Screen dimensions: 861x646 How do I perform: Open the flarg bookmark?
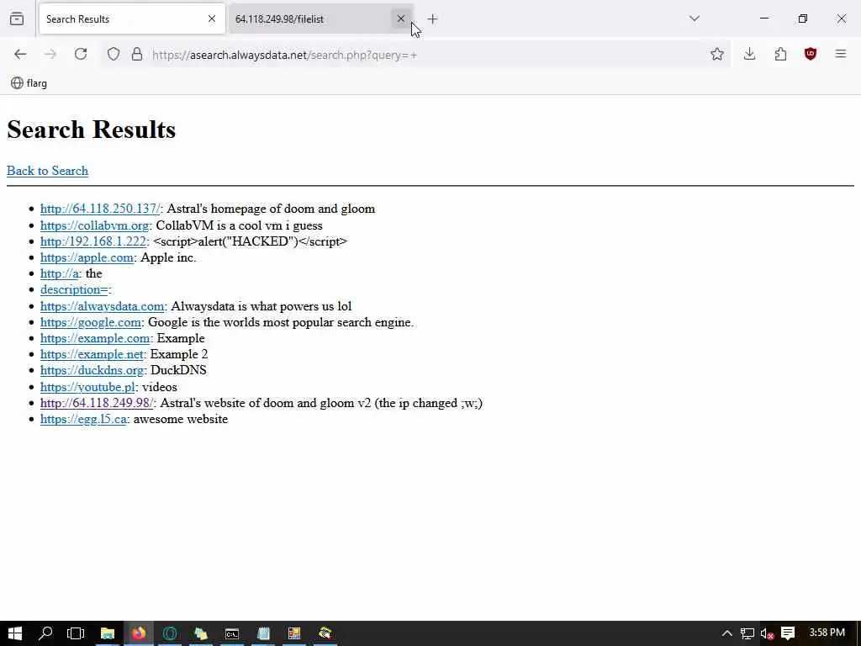tap(29, 83)
